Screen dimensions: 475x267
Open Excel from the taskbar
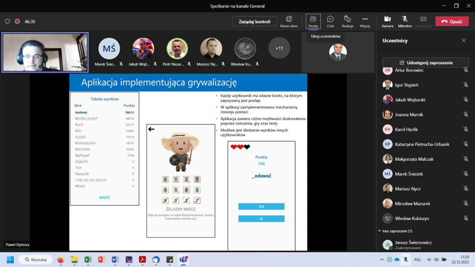click(88, 260)
